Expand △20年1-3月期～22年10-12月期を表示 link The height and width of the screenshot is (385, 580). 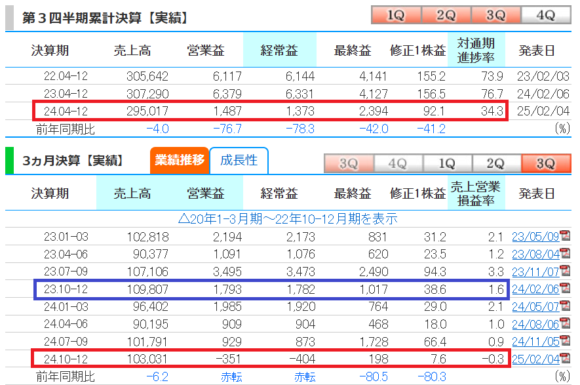tap(288, 219)
